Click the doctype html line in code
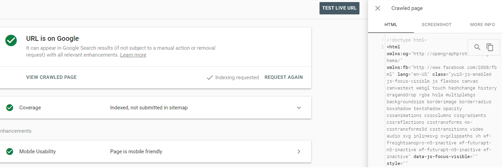 pyautogui.click(x=407, y=40)
